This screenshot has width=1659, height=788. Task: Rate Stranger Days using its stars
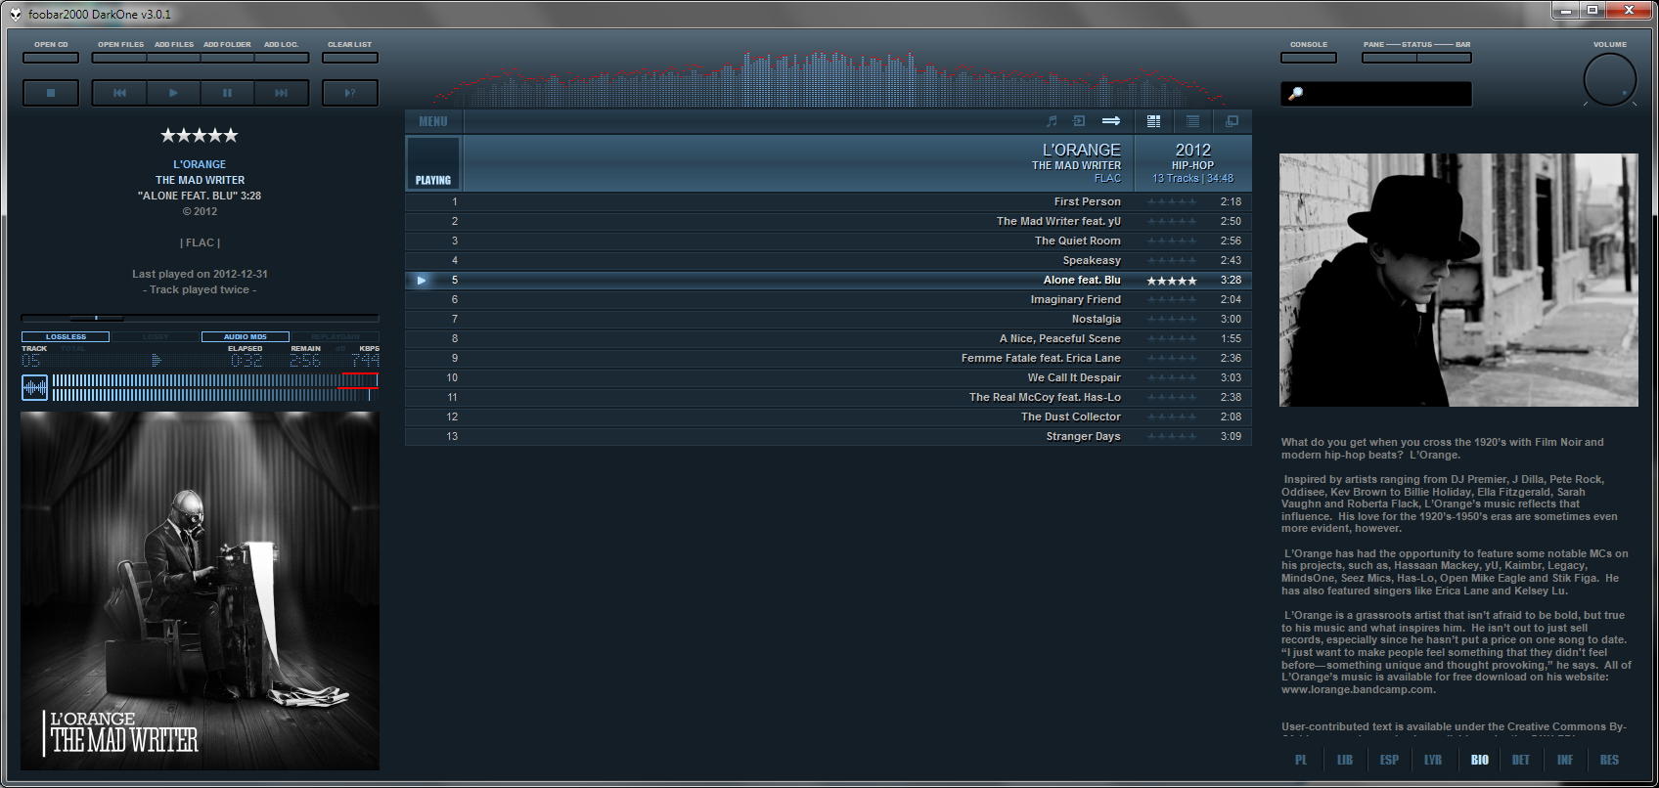click(x=1172, y=437)
